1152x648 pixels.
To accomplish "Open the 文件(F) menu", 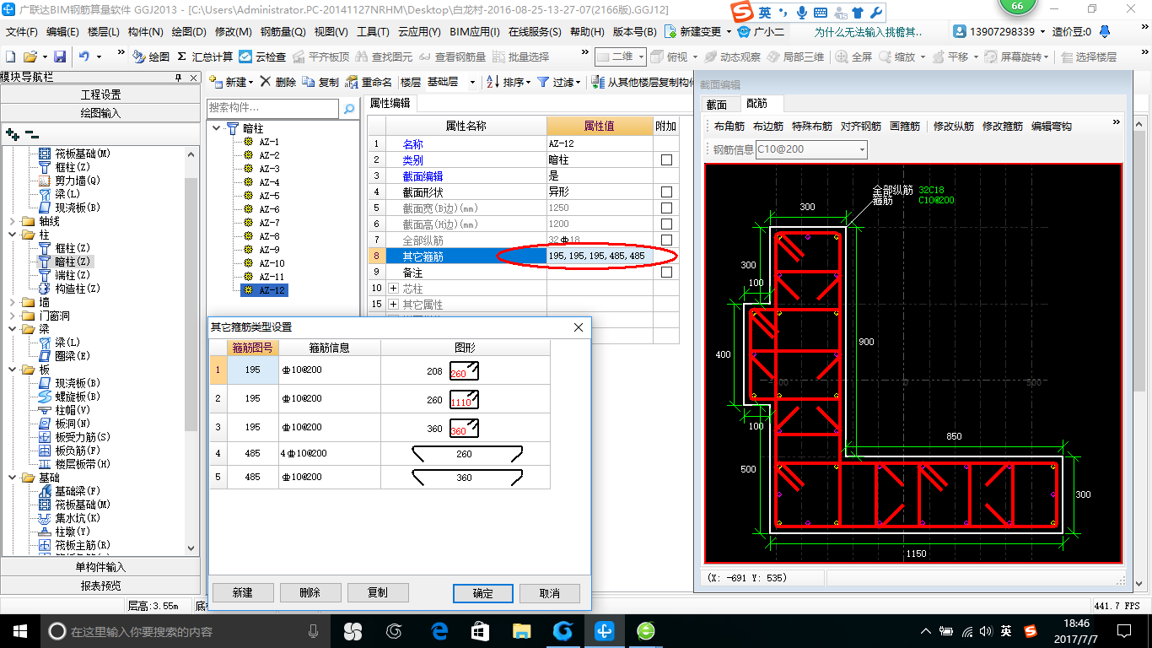I will click(x=22, y=31).
